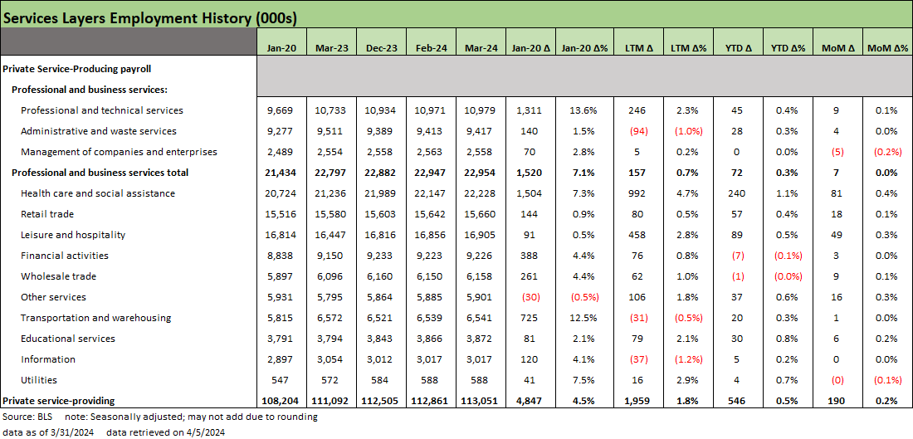The image size is (913, 439).
Task: Select bold total 21,434
Action: tap(282, 173)
